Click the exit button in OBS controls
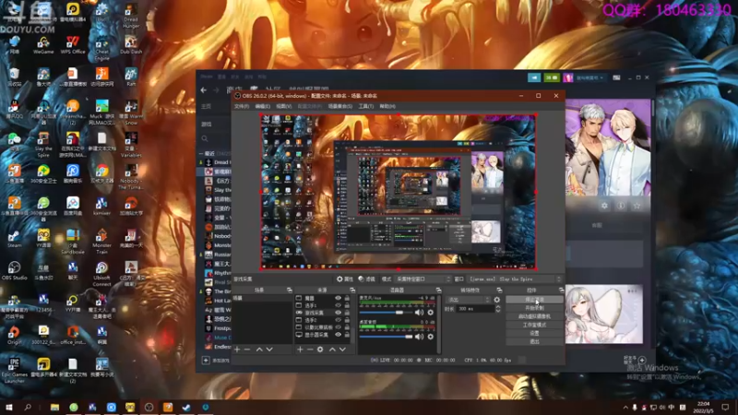738x415 pixels. point(535,341)
